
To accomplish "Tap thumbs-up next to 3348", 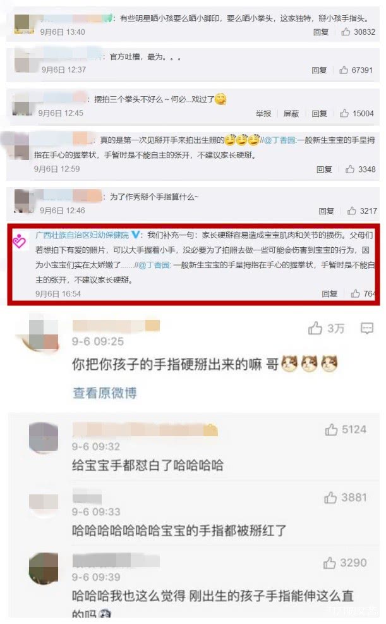I will pos(350,169).
